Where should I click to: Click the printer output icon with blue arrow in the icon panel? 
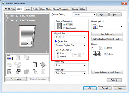click(10, 58)
